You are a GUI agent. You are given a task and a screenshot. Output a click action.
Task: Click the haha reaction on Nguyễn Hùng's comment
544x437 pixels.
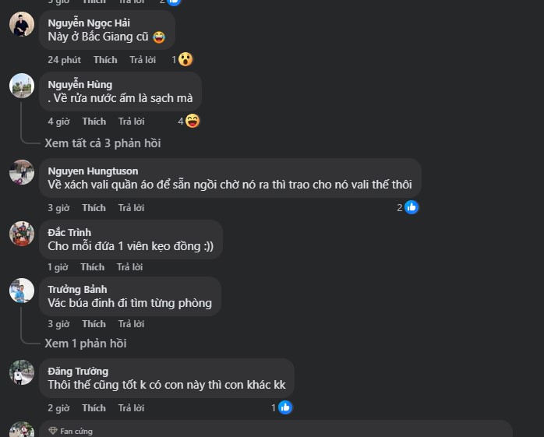coord(193,121)
